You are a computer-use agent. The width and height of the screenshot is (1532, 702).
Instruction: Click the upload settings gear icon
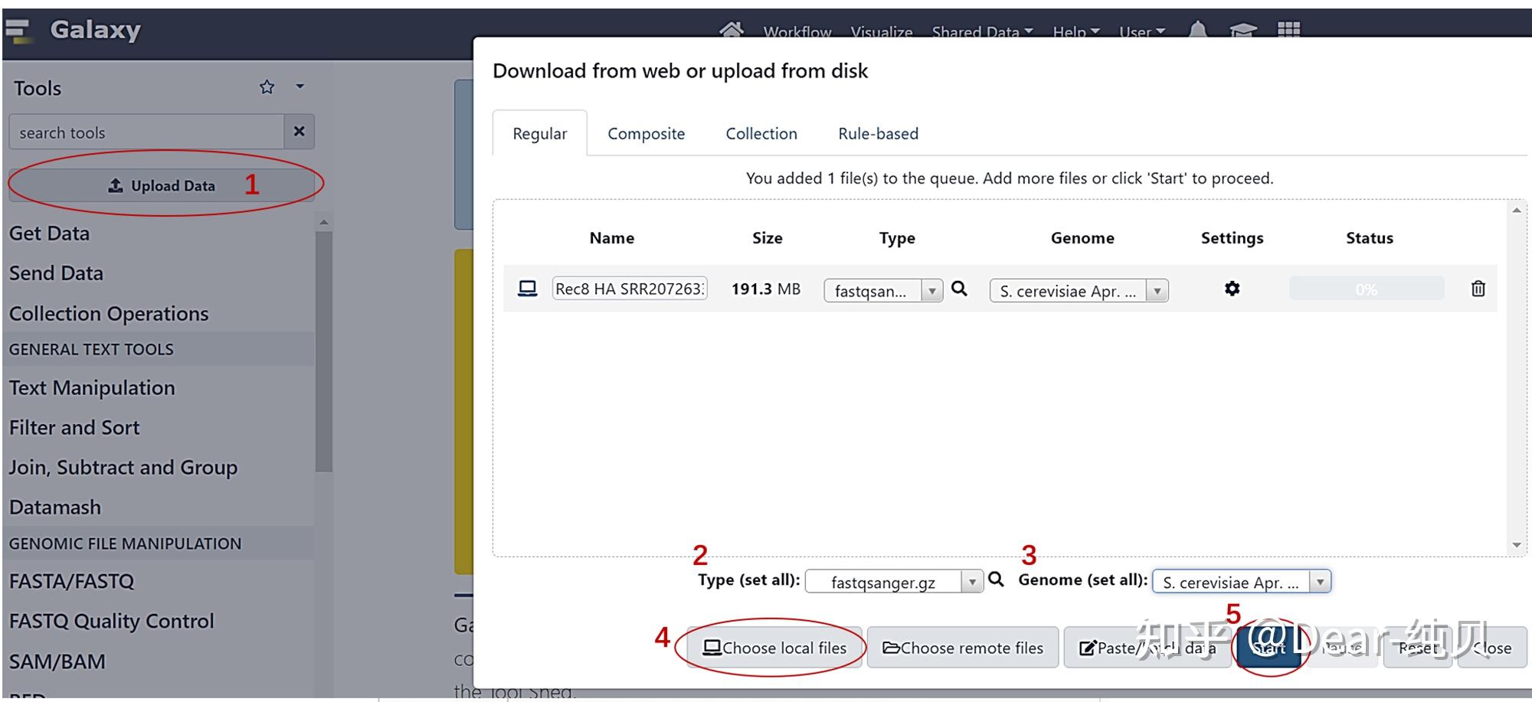(1232, 289)
